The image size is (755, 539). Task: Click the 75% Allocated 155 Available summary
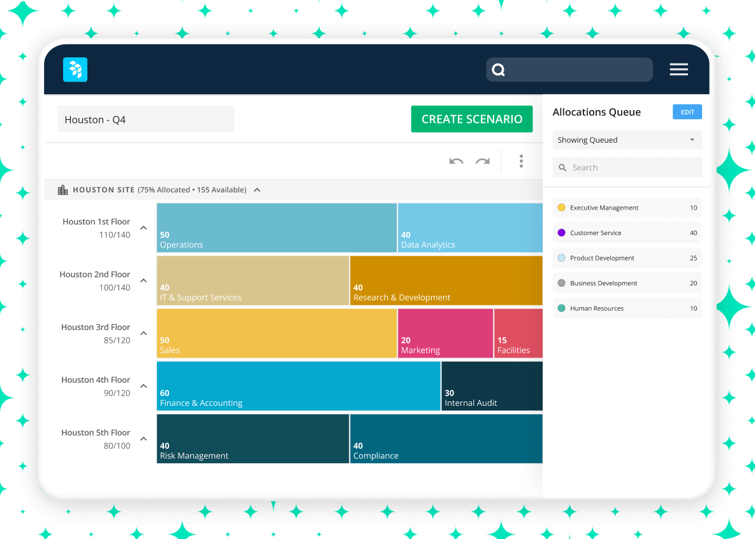pyautogui.click(x=192, y=190)
